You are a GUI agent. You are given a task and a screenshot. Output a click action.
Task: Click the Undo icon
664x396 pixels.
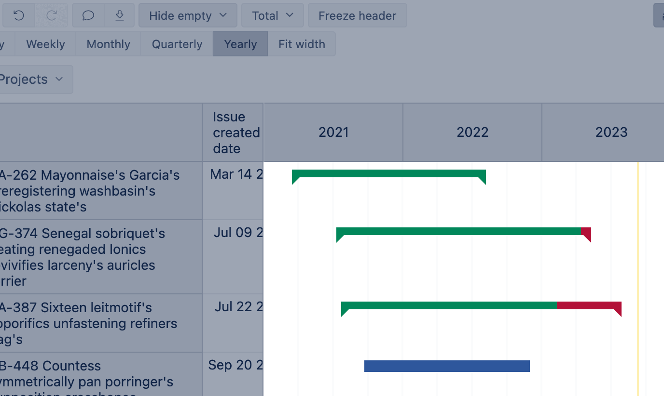(x=18, y=15)
